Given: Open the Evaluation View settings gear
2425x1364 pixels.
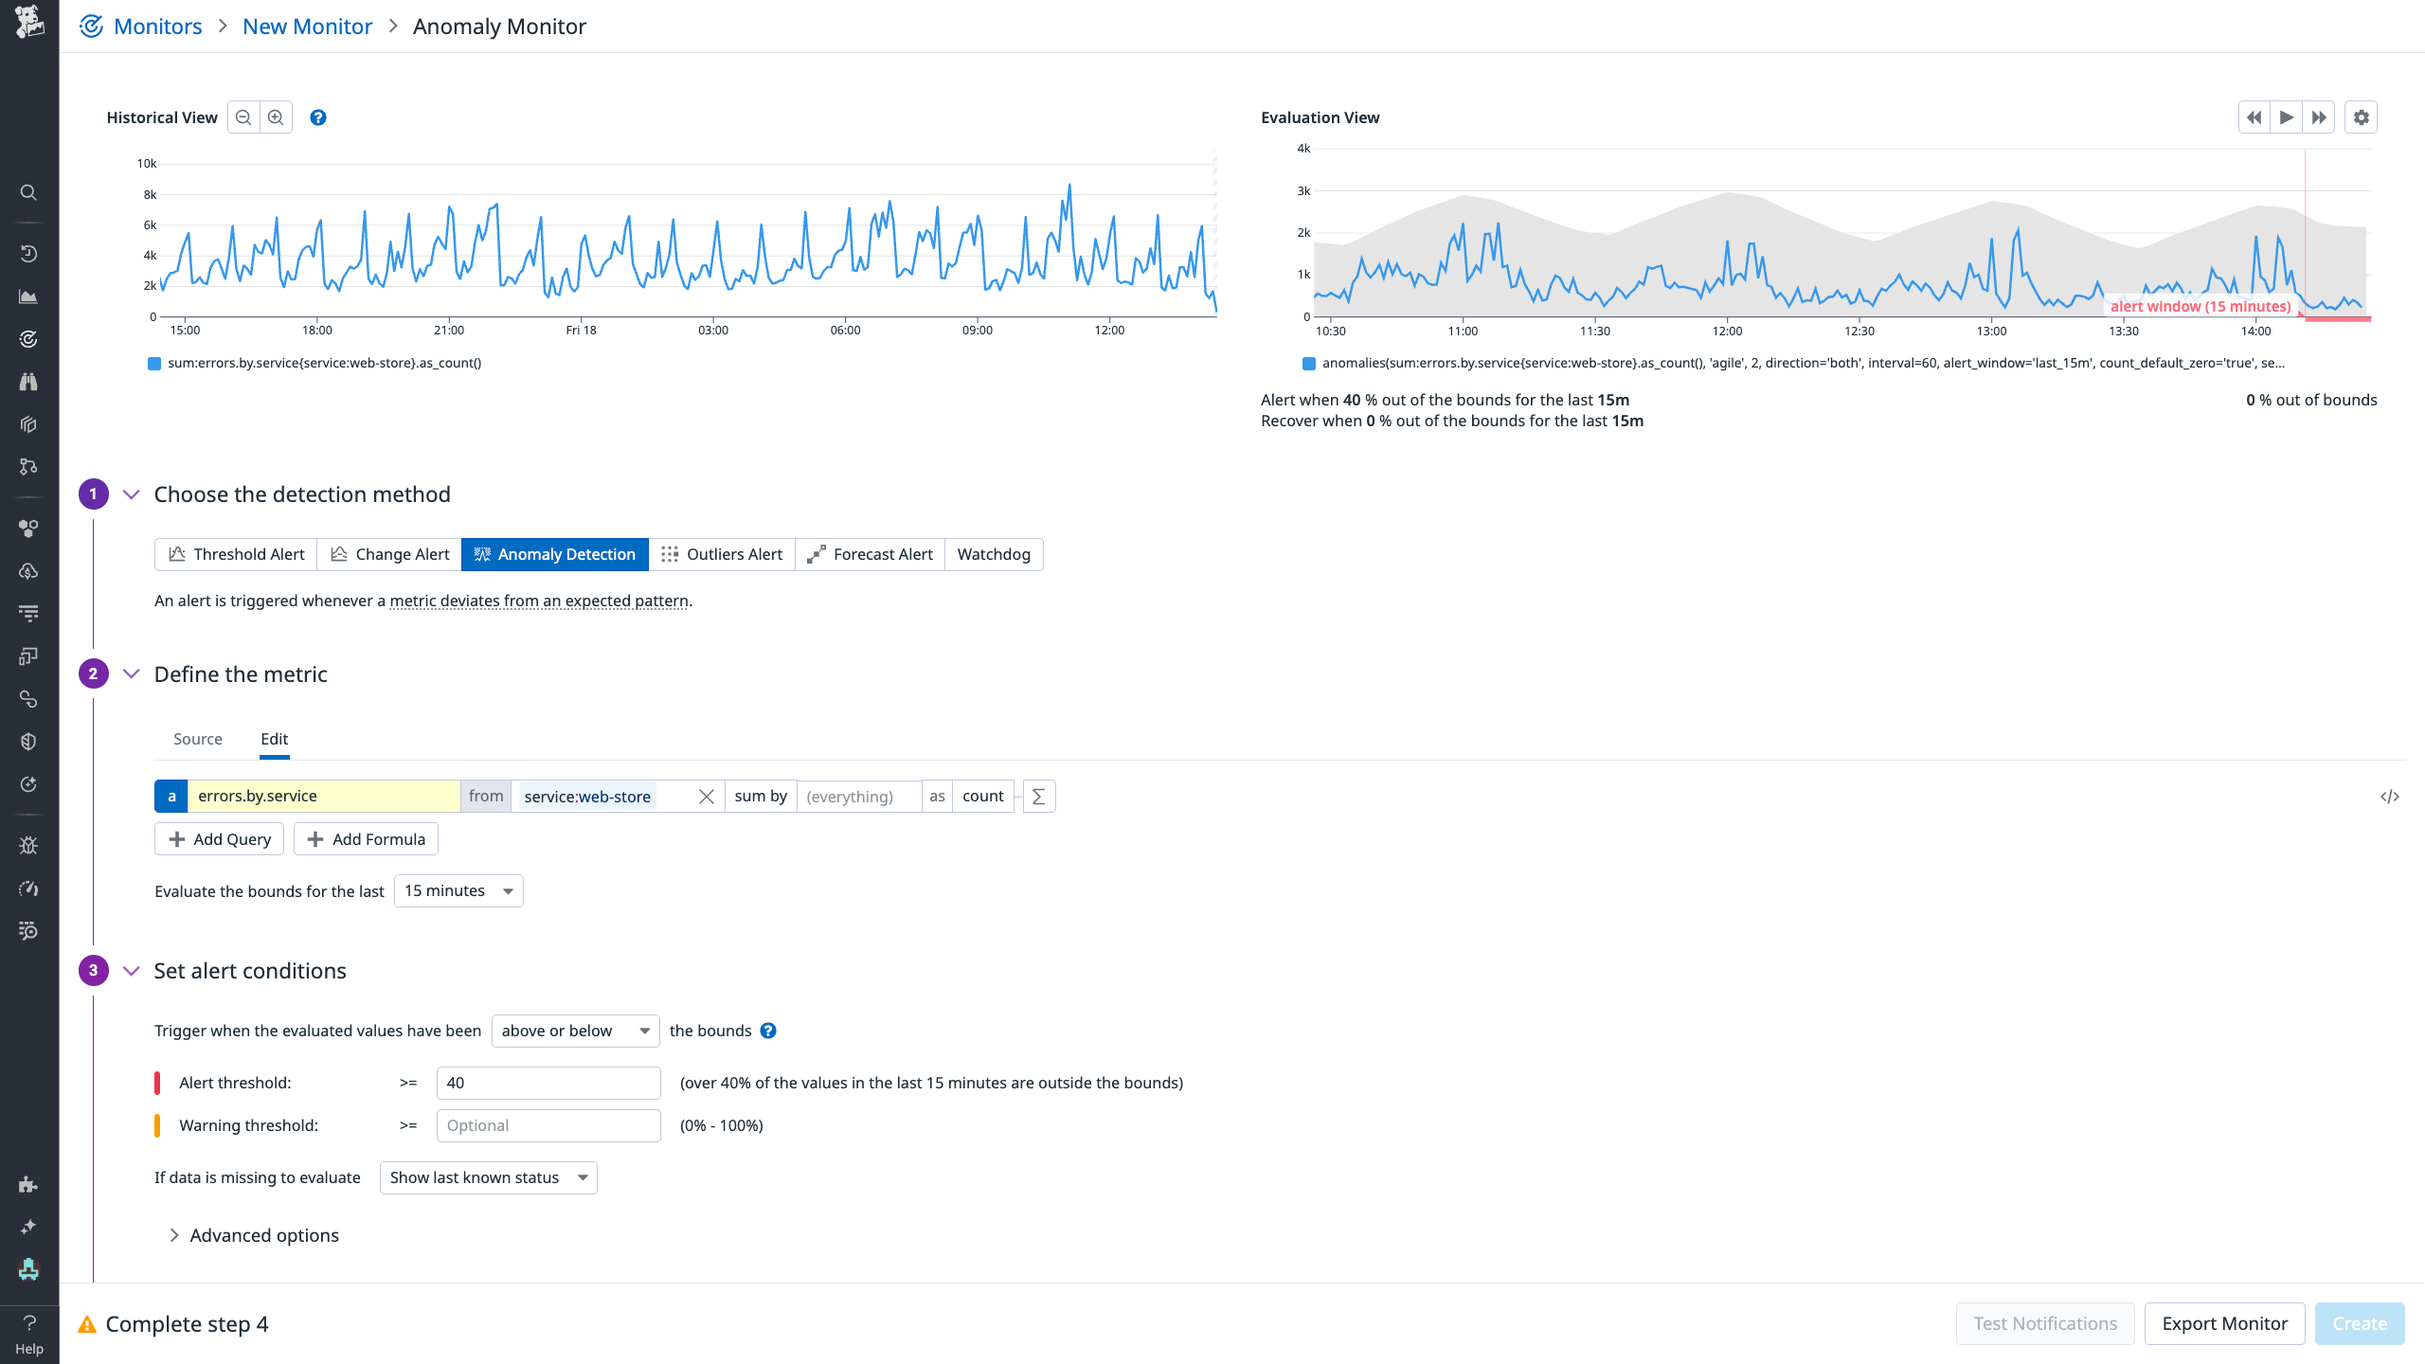Looking at the screenshot, I should tap(2361, 117).
